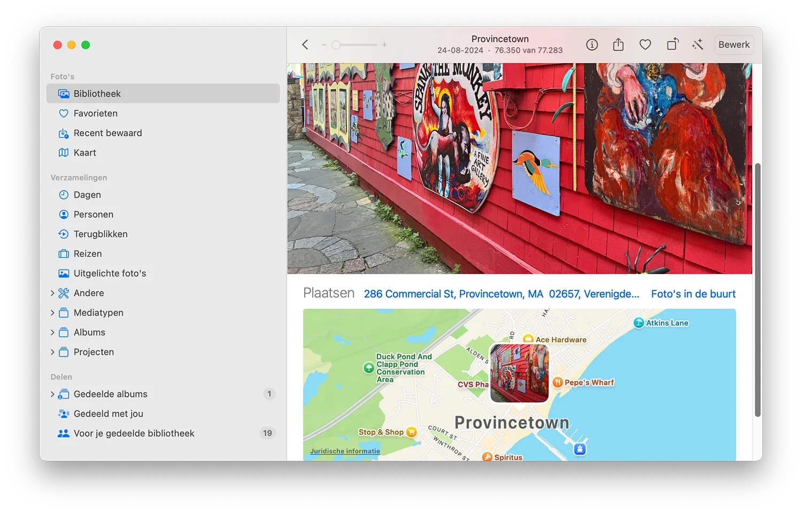
Task: Click the Spiritus map marker
Action: pos(487,457)
